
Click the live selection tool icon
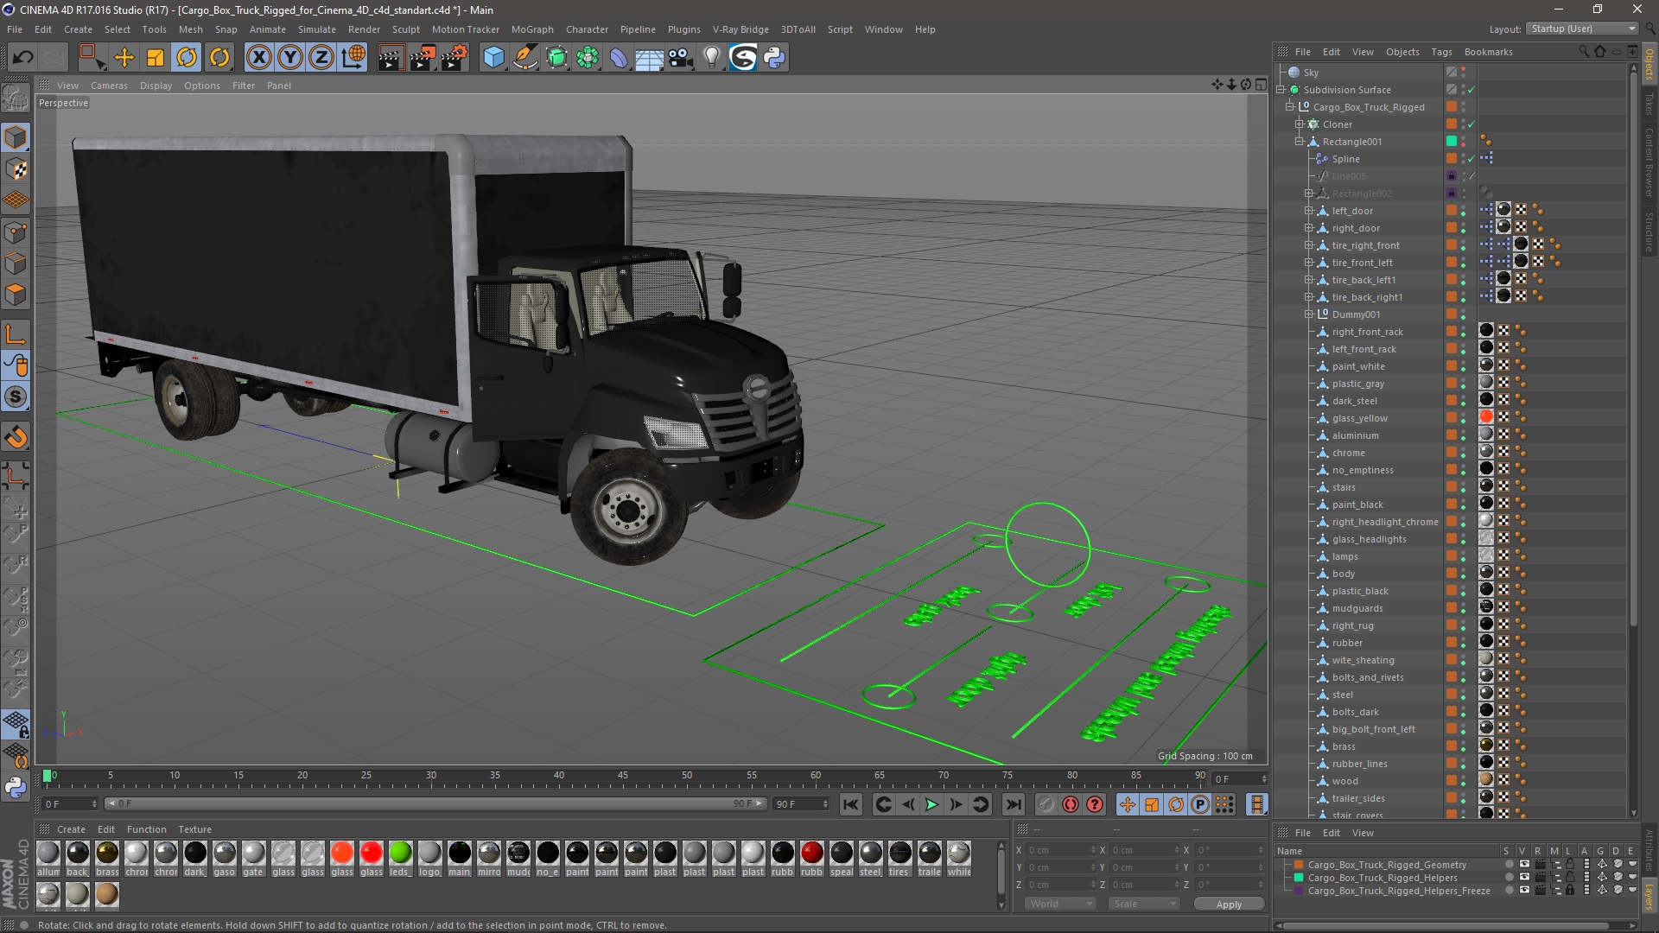click(x=92, y=58)
